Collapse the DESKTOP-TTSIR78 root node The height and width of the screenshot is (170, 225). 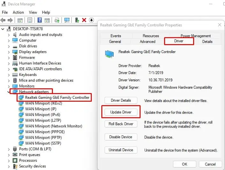(3, 29)
